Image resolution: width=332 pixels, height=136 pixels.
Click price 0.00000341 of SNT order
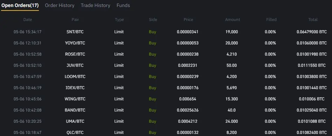(188, 32)
